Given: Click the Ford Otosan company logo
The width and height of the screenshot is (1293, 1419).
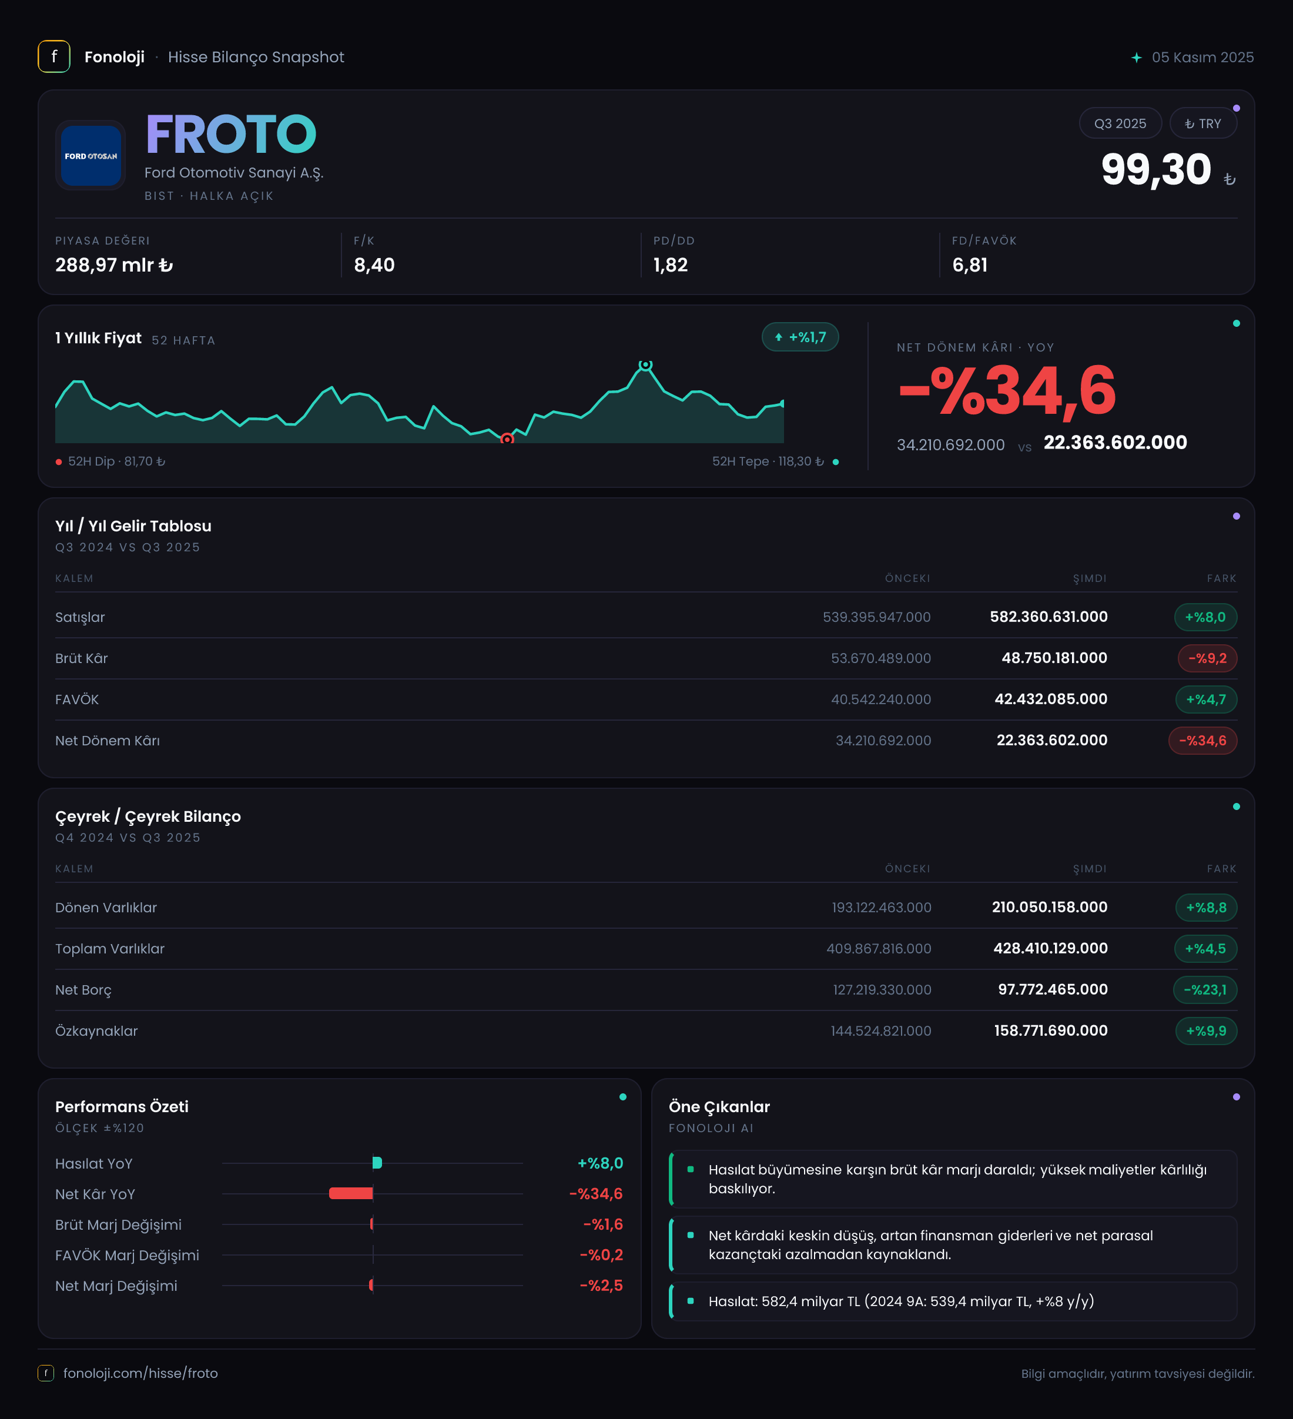Looking at the screenshot, I should [91, 156].
